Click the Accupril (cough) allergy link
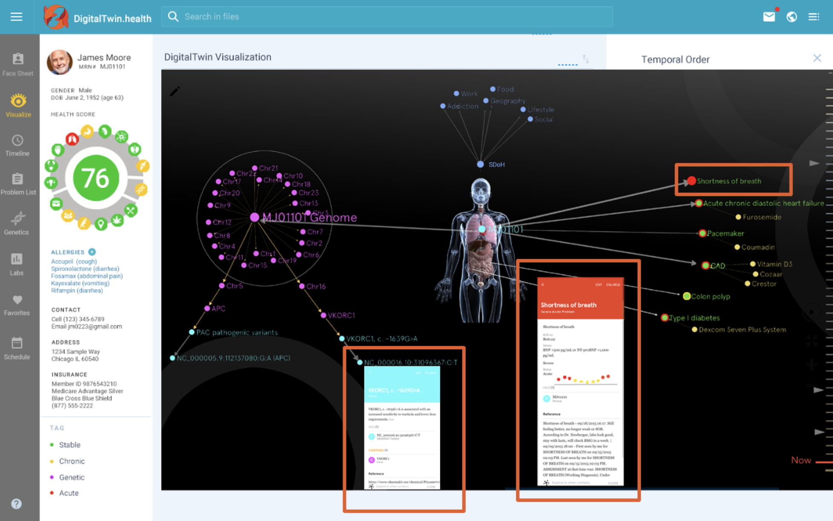 click(74, 261)
